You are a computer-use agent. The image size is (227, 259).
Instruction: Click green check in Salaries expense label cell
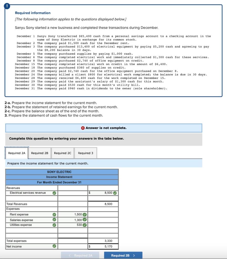(54, 220)
